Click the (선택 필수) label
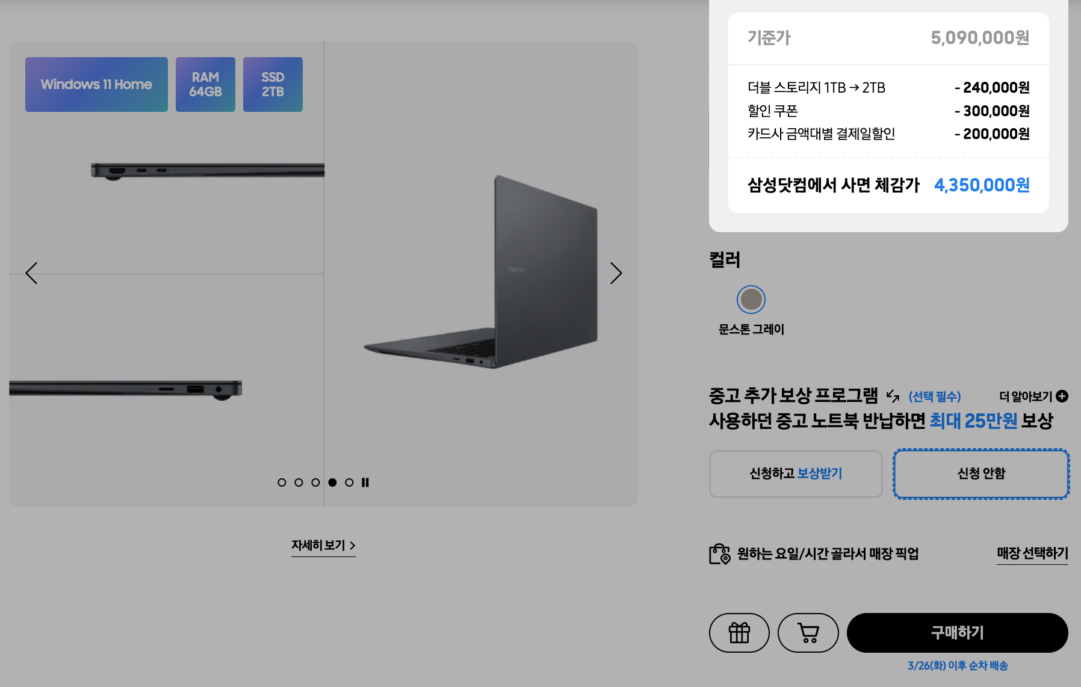 pyautogui.click(x=935, y=396)
